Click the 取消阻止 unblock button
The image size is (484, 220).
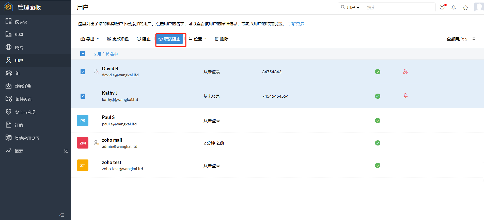(169, 39)
